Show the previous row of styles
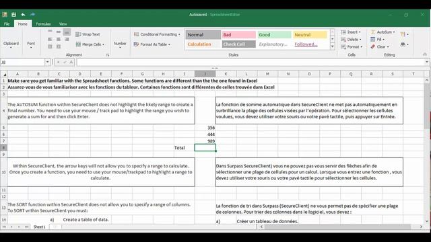Viewport: 431px width, 242px height. pos(332,32)
